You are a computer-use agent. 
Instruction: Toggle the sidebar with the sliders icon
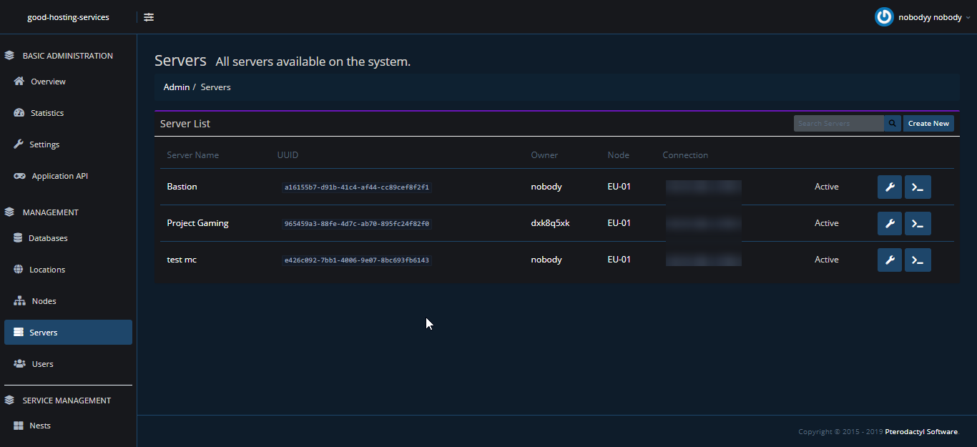(x=149, y=17)
